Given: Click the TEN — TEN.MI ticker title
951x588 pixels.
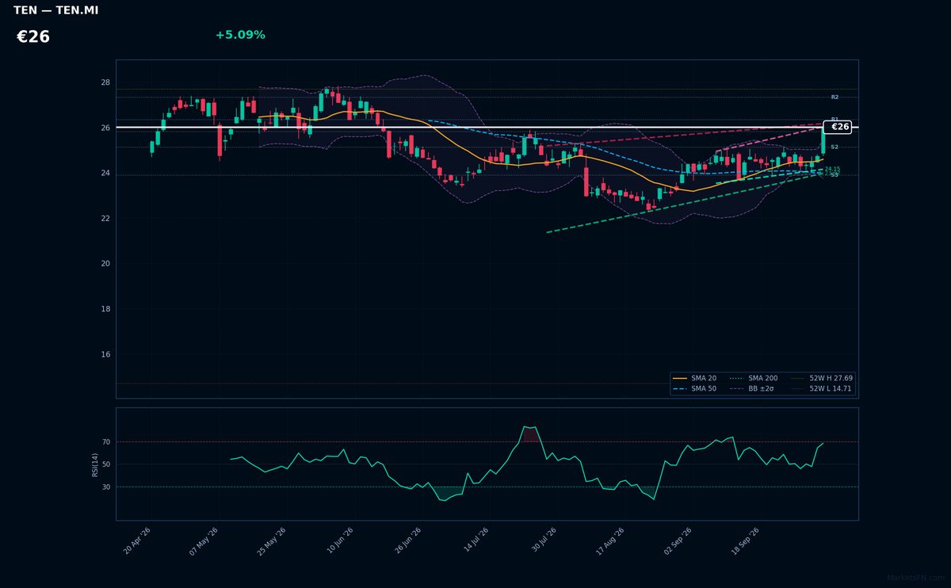Looking at the screenshot, I should 56,10.
